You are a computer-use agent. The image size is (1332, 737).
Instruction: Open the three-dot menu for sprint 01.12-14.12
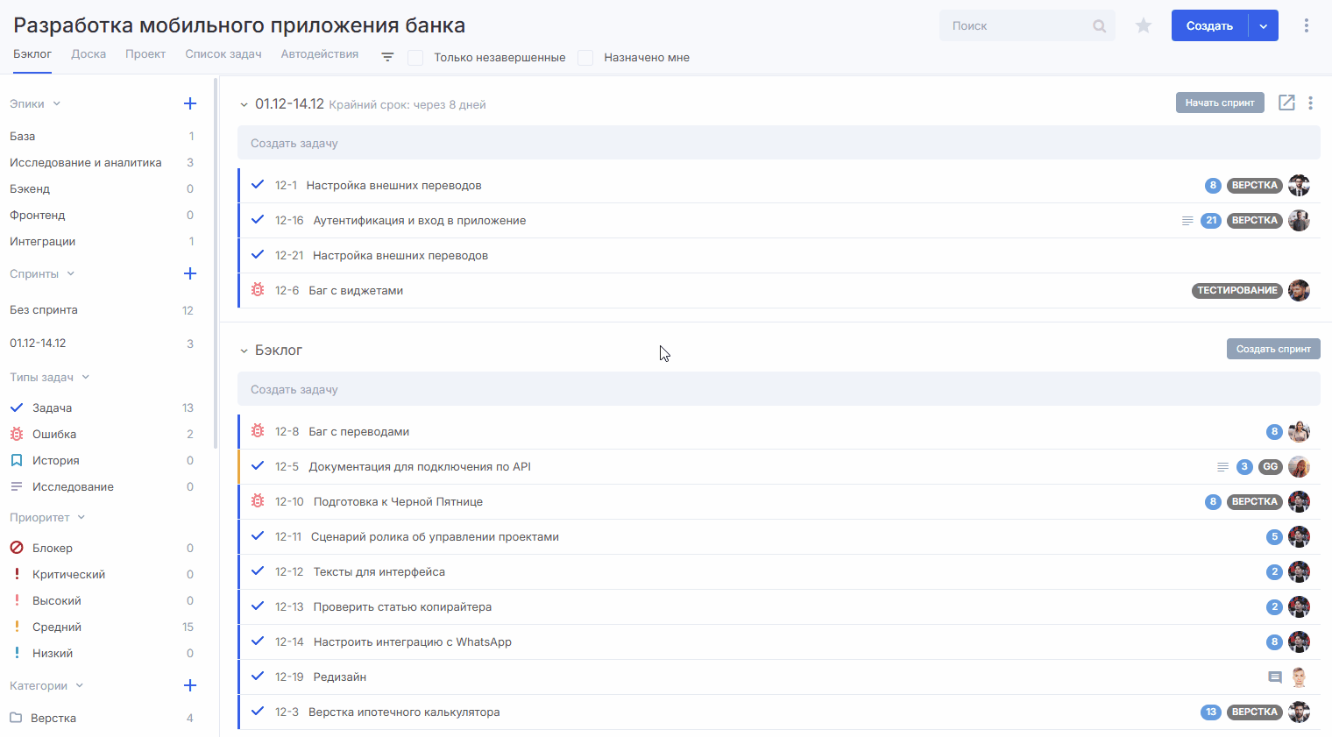coord(1310,103)
